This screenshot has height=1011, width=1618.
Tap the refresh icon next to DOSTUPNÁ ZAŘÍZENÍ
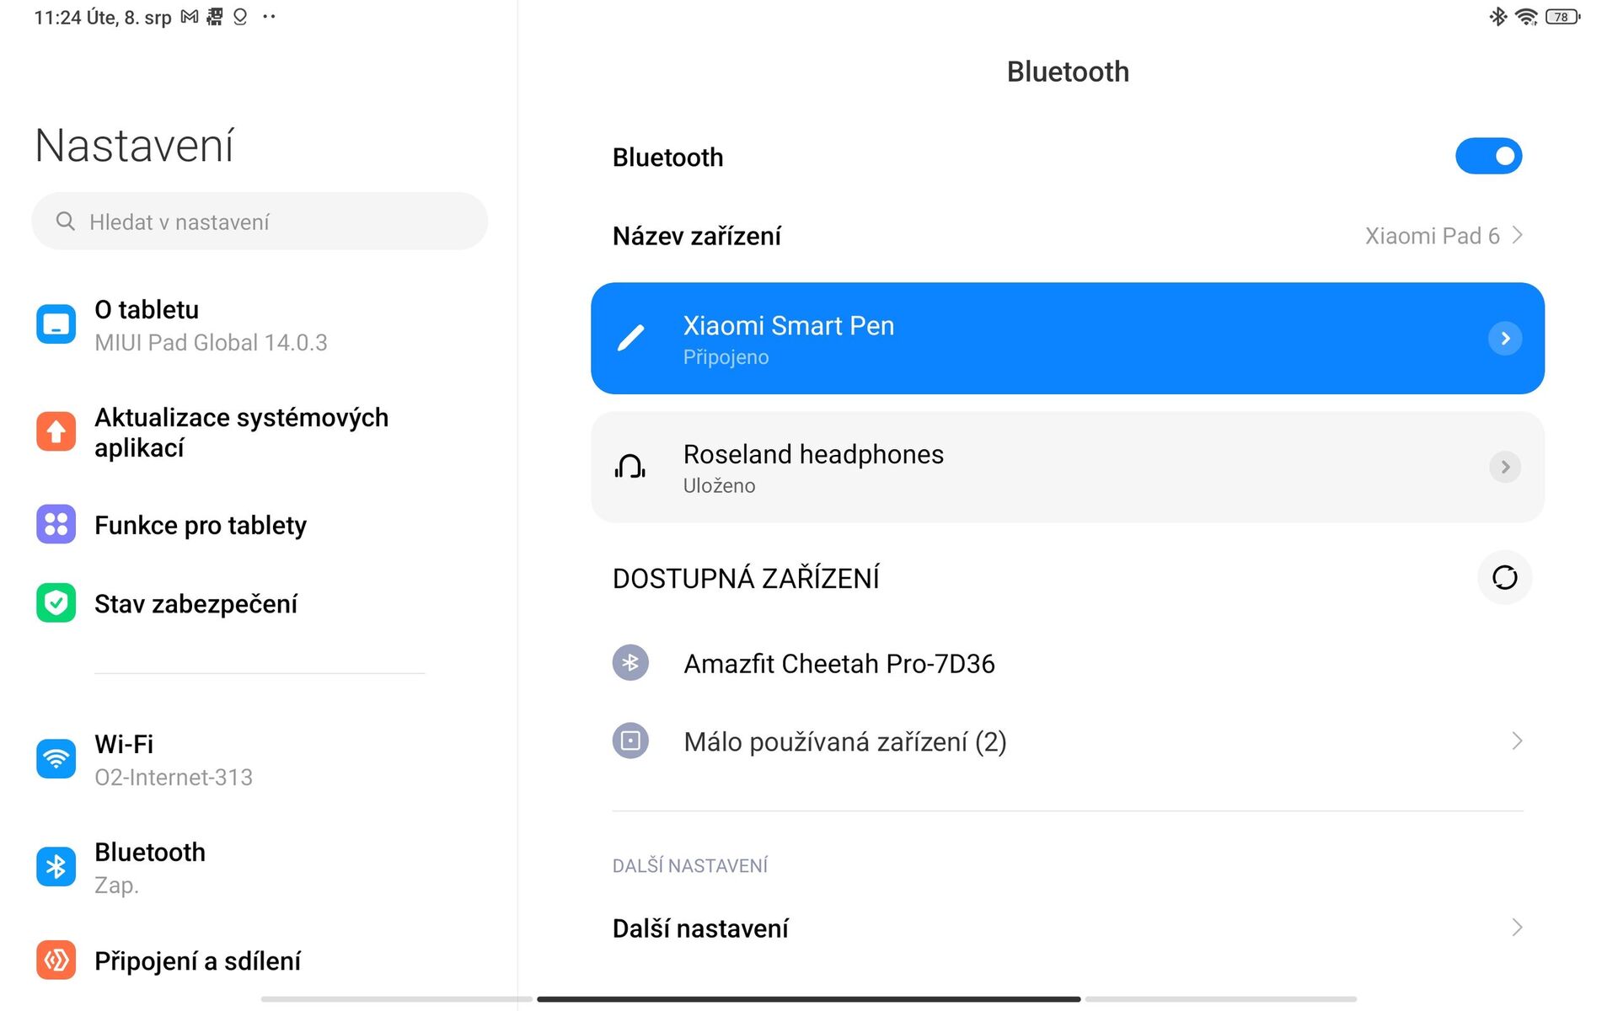point(1504,578)
